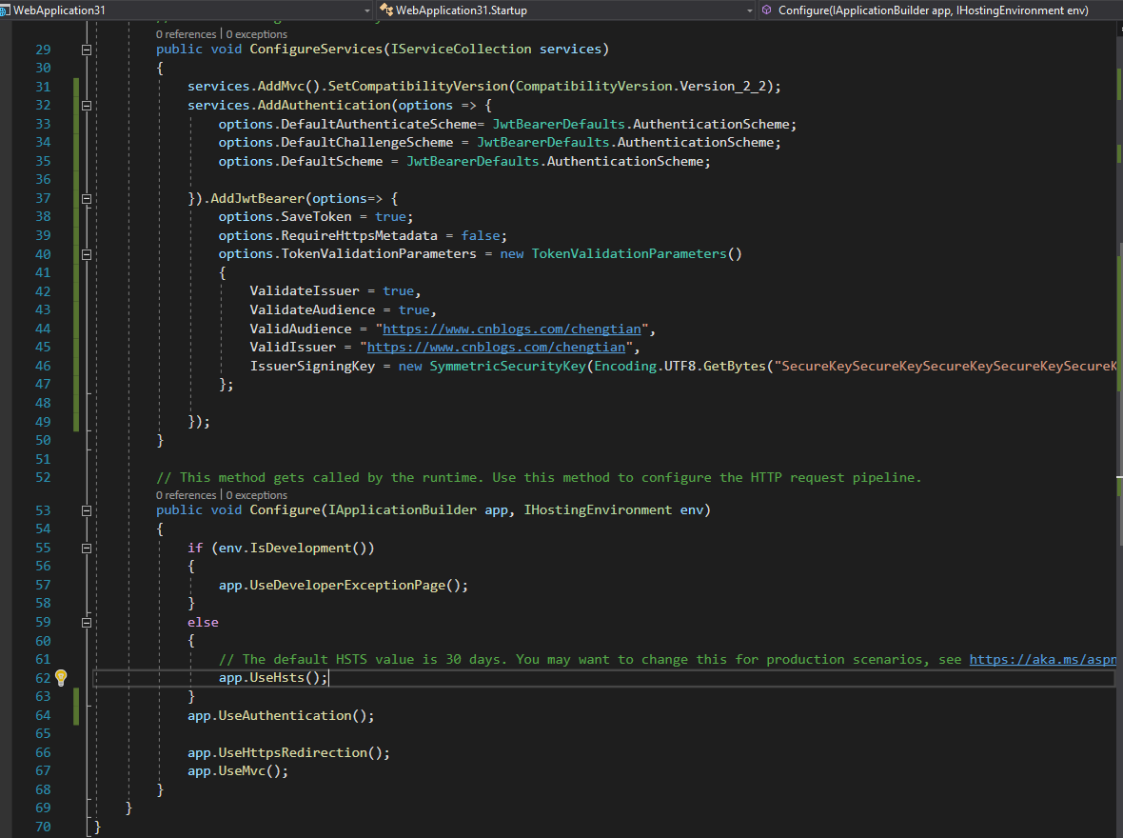Click on 'ValidateIssuer = true,' text
The image size is (1123, 838).
click(335, 291)
